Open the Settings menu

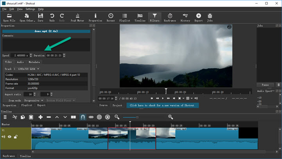click(x=30, y=9)
